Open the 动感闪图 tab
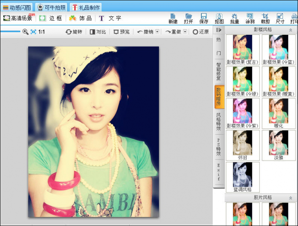This screenshot has height=226, width=298. coord(17,8)
